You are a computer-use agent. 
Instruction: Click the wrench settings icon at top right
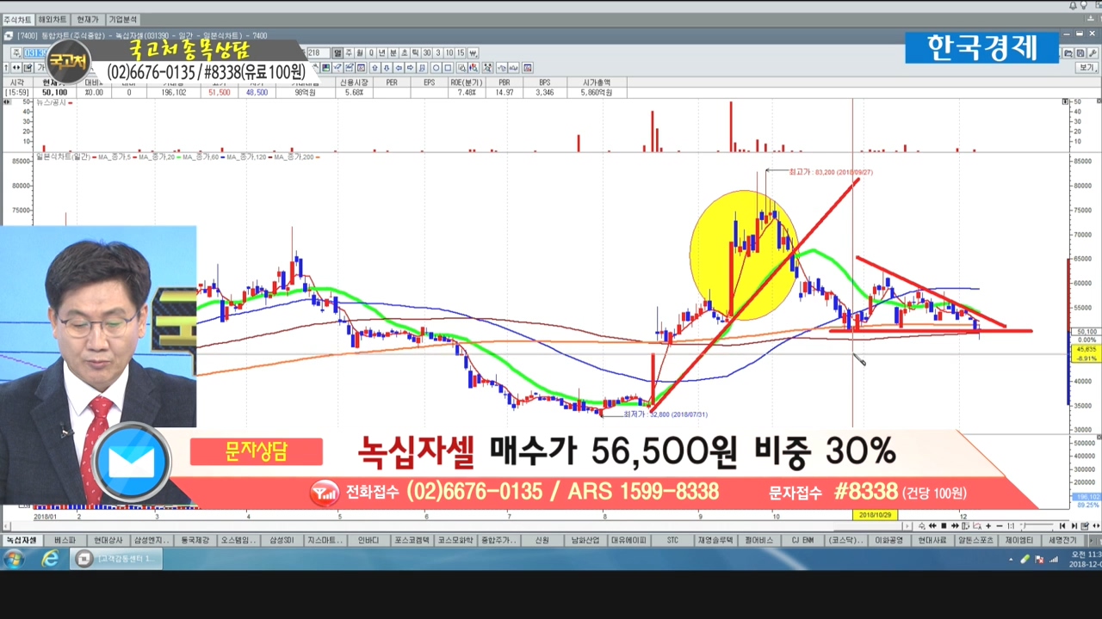click(1091, 52)
